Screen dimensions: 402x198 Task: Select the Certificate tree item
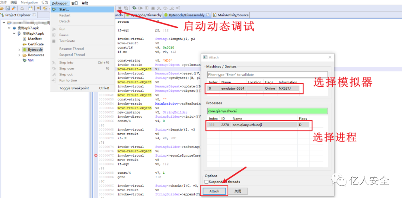[x=36, y=44]
